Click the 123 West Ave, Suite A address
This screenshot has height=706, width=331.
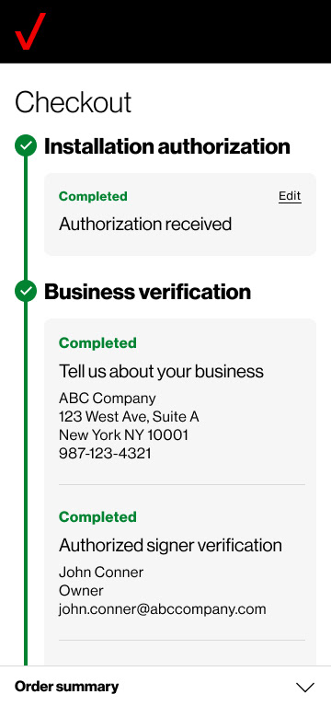[129, 416]
